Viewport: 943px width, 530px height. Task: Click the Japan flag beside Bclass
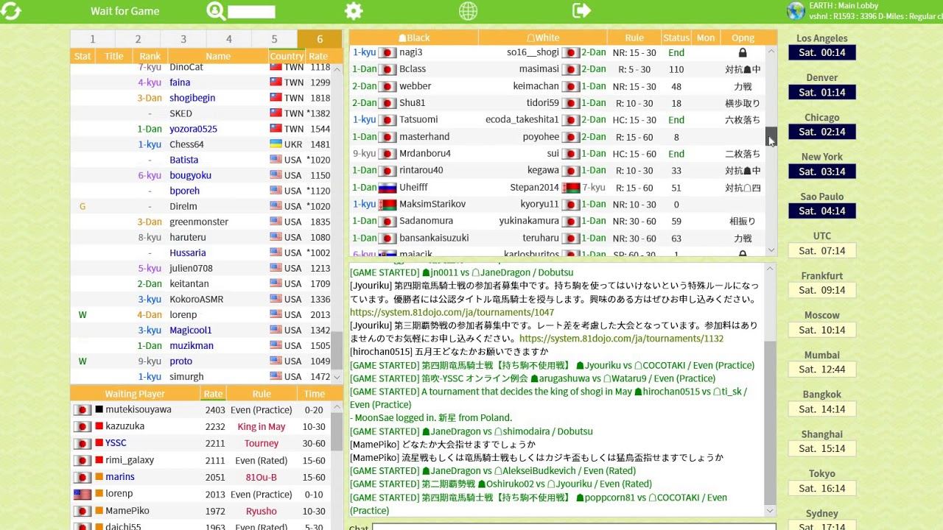[388, 69]
